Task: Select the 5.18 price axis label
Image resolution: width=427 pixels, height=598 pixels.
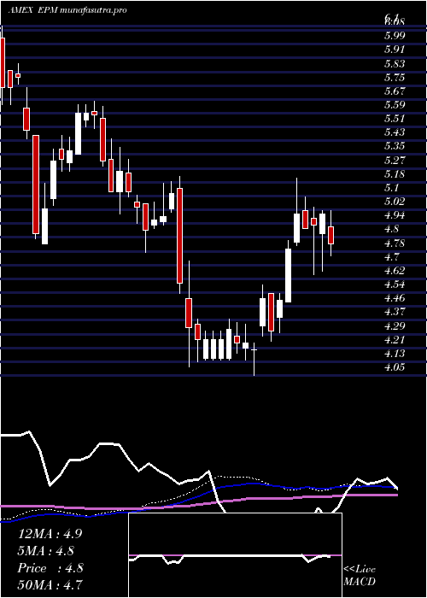Action: coord(395,174)
